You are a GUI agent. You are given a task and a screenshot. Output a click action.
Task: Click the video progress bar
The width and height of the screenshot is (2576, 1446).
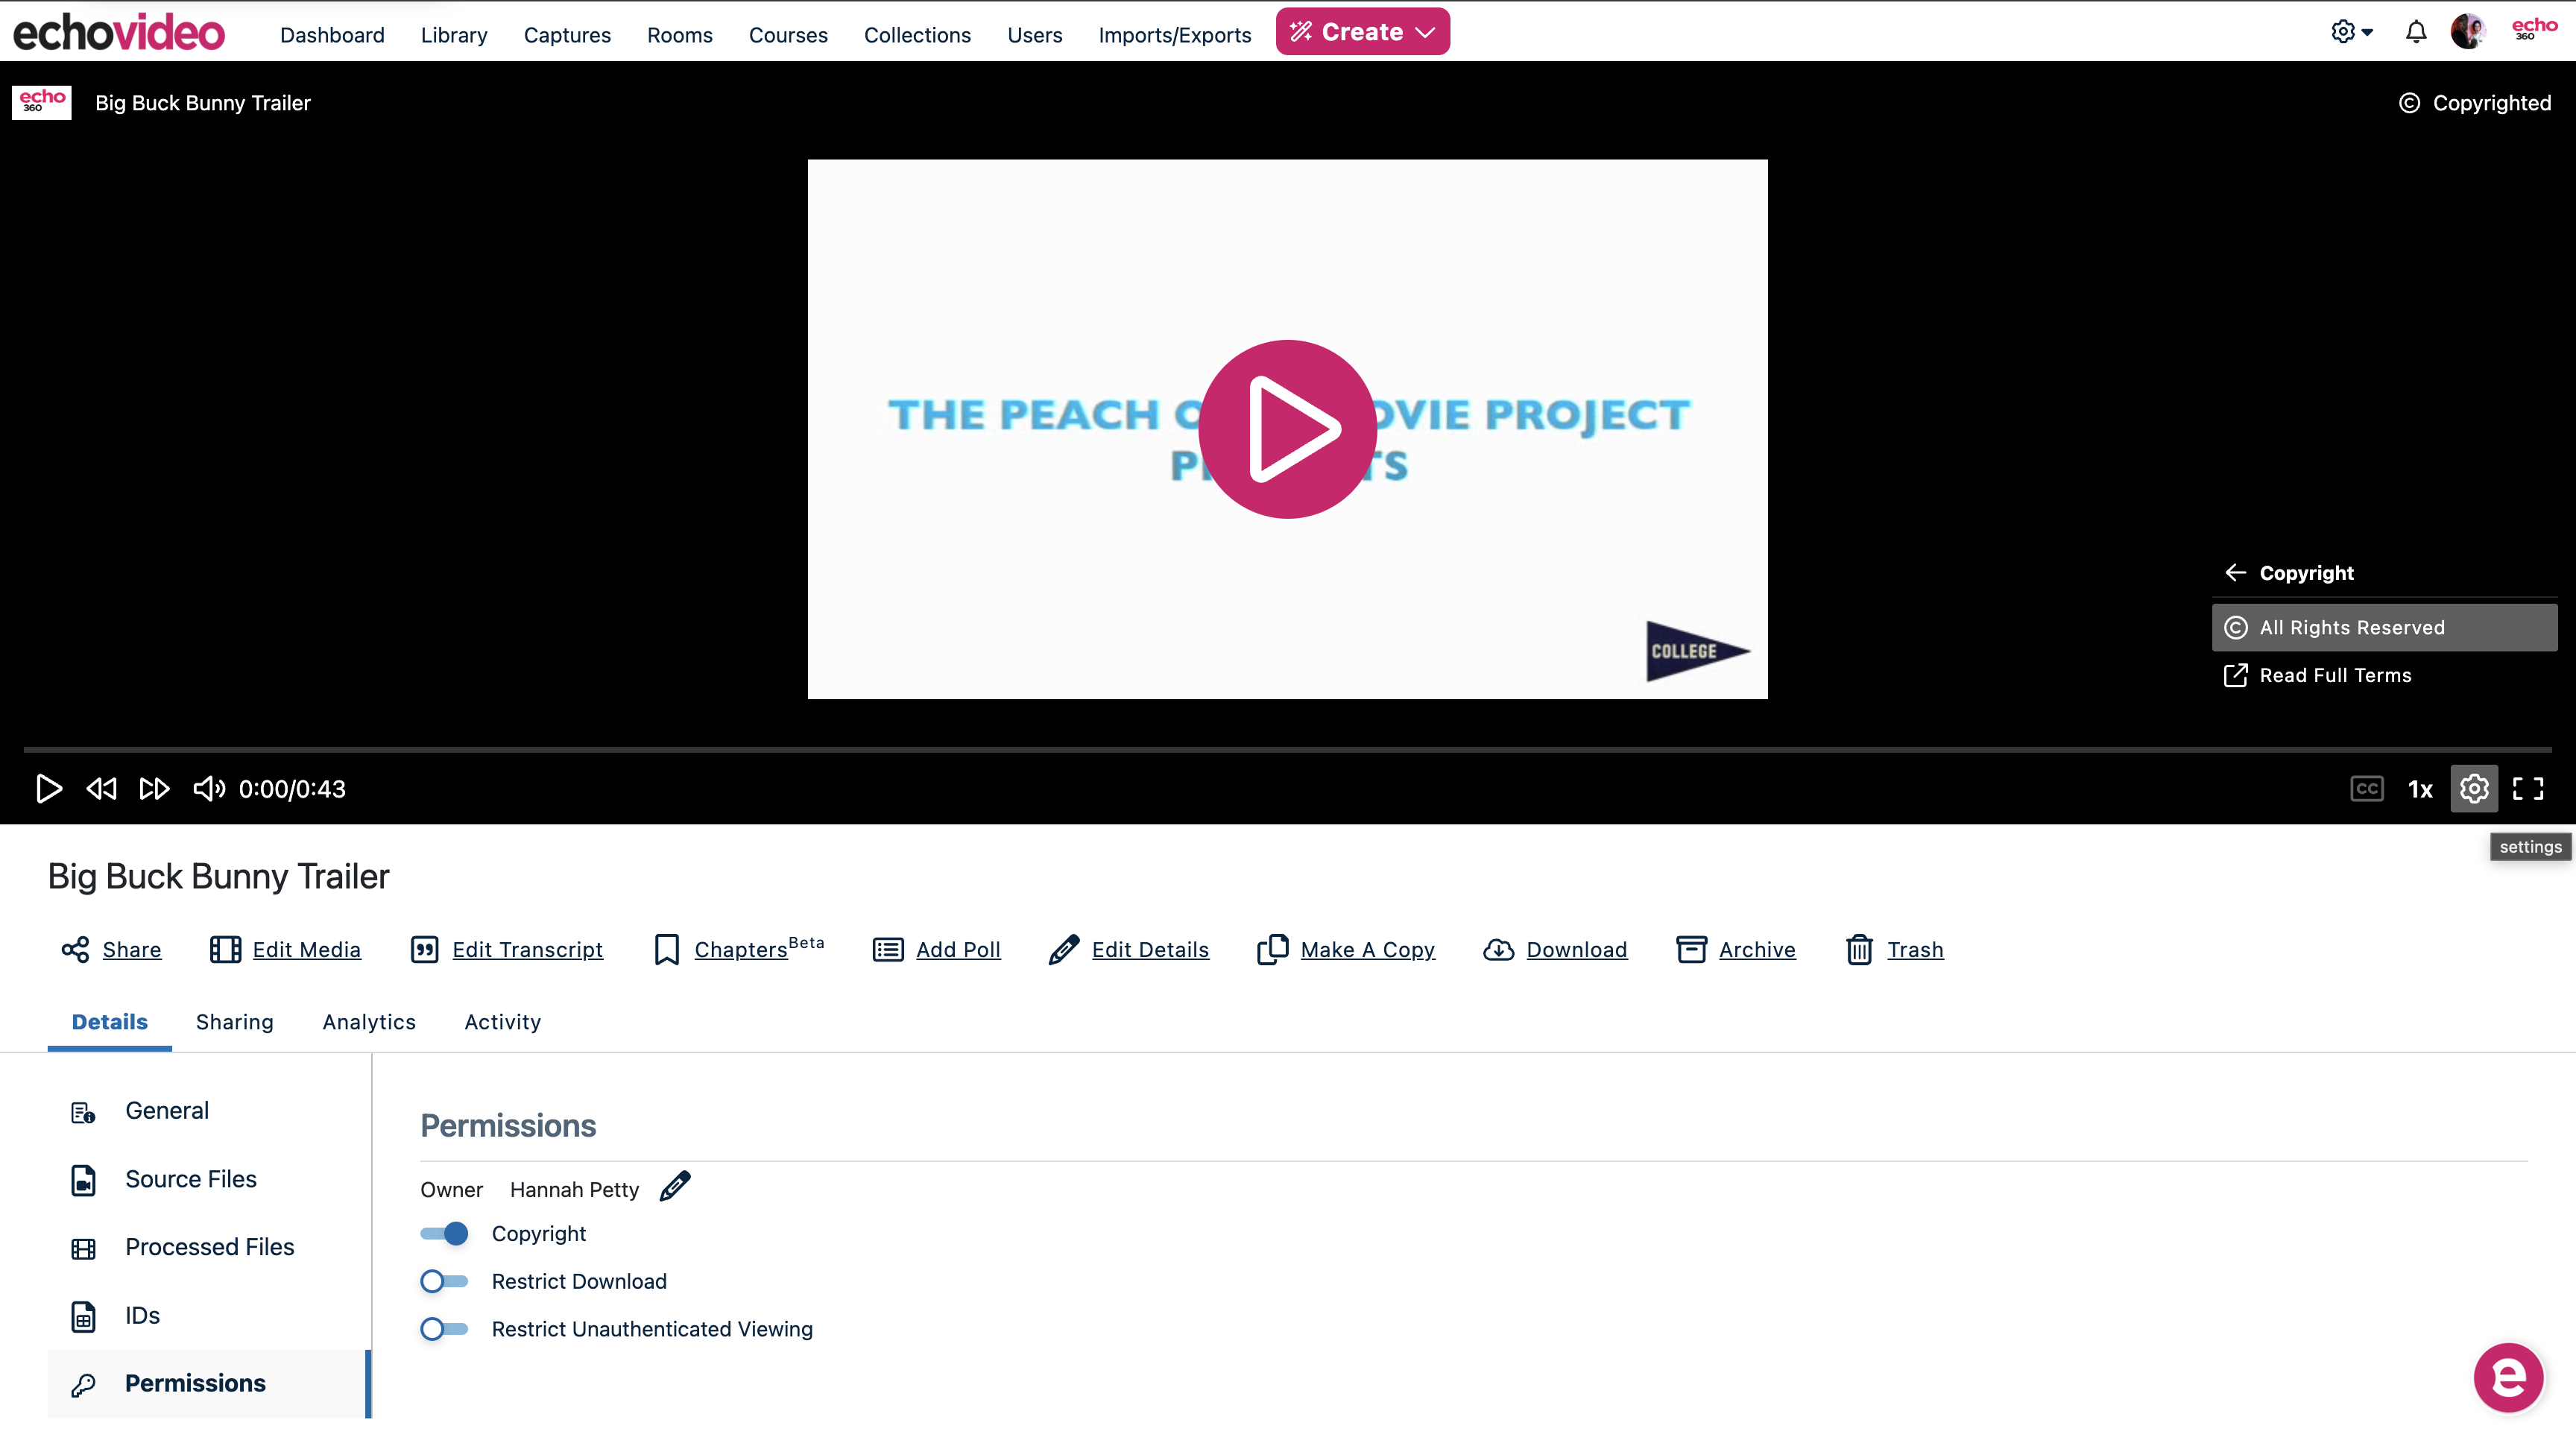[1287, 748]
